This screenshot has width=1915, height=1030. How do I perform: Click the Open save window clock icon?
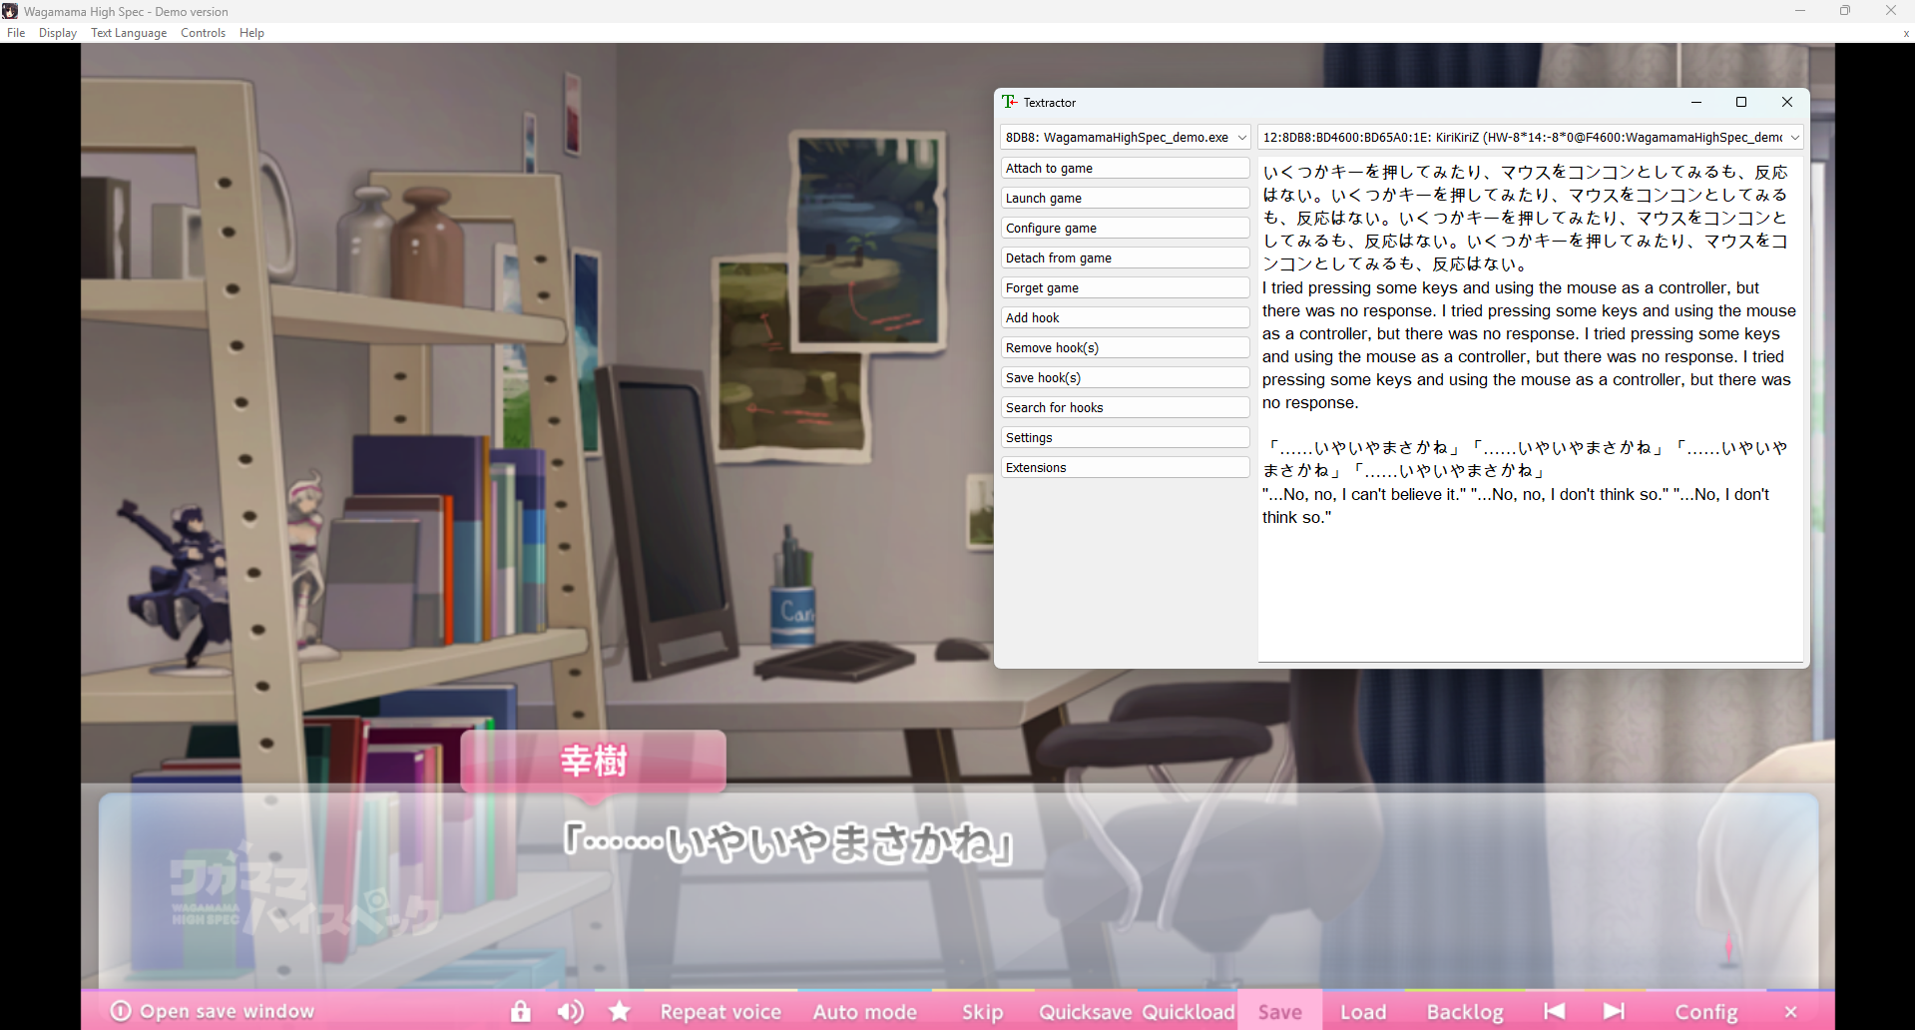[x=120, y=1011]
